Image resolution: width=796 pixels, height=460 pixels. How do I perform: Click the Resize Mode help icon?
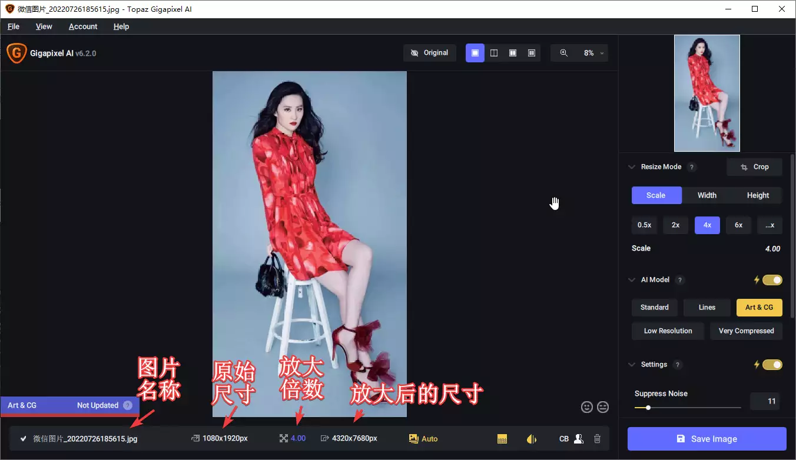pos(692,167)
